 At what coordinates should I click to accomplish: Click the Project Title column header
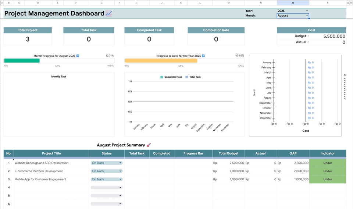pos(51,153)
